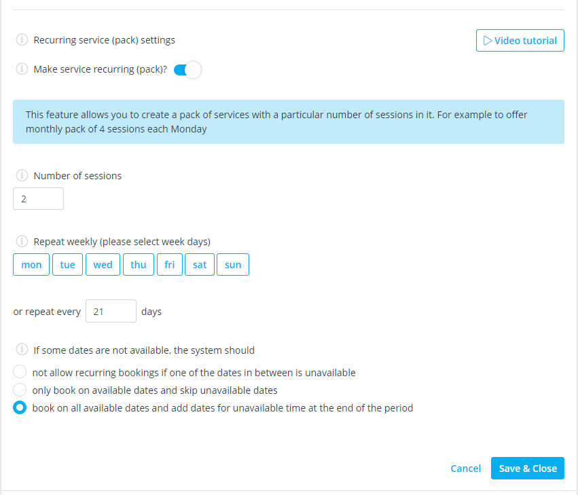The width and height of the screenshot is (578, 495).
Task: Select the sun weekday button
Action: click(233, 265)
